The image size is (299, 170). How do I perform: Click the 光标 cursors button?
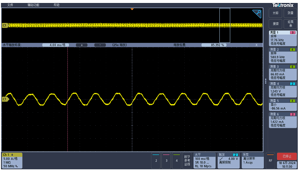pos(275,13)
